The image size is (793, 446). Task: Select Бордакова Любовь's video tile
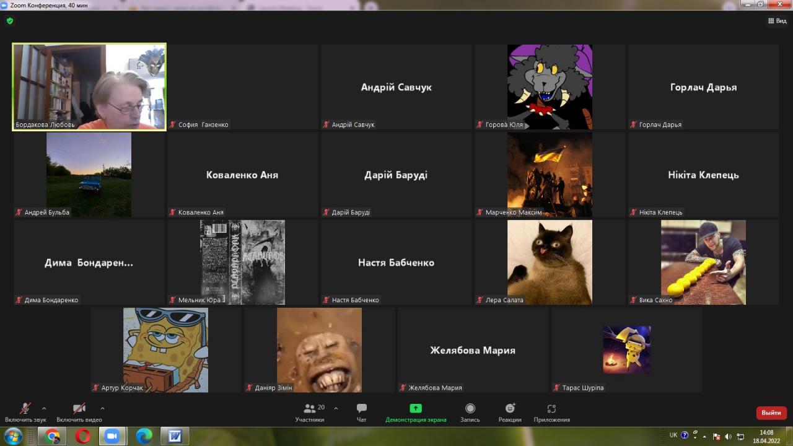(x=89, y=87)
